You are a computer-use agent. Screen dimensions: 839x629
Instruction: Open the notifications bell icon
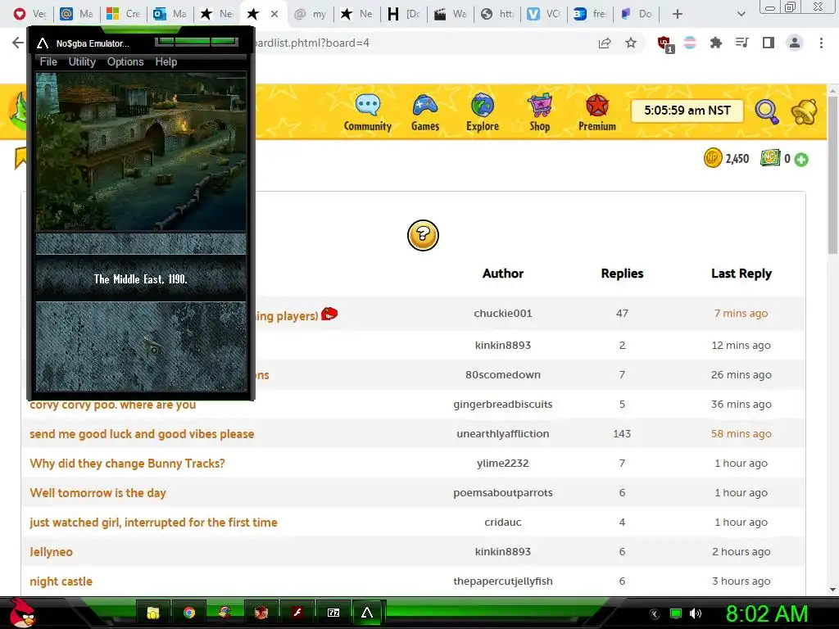click(x=805, y=111)
